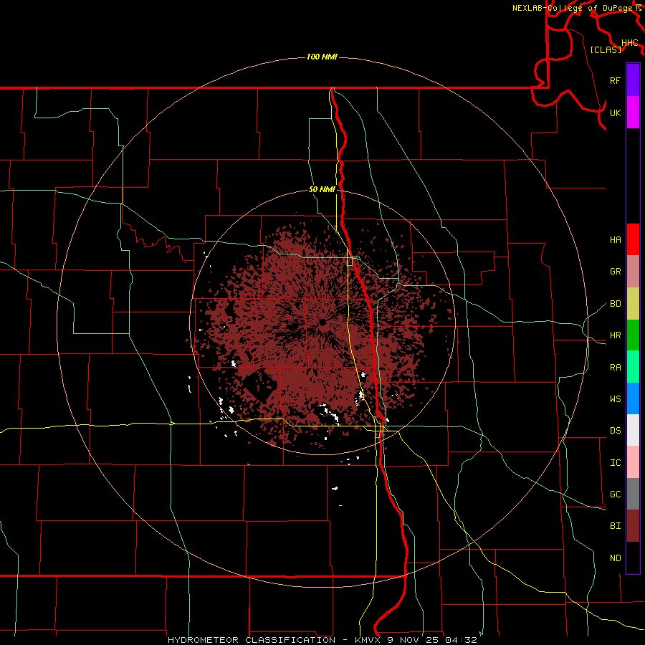
Task: Click the RA legend label
Action: click(x=615, y=368)
